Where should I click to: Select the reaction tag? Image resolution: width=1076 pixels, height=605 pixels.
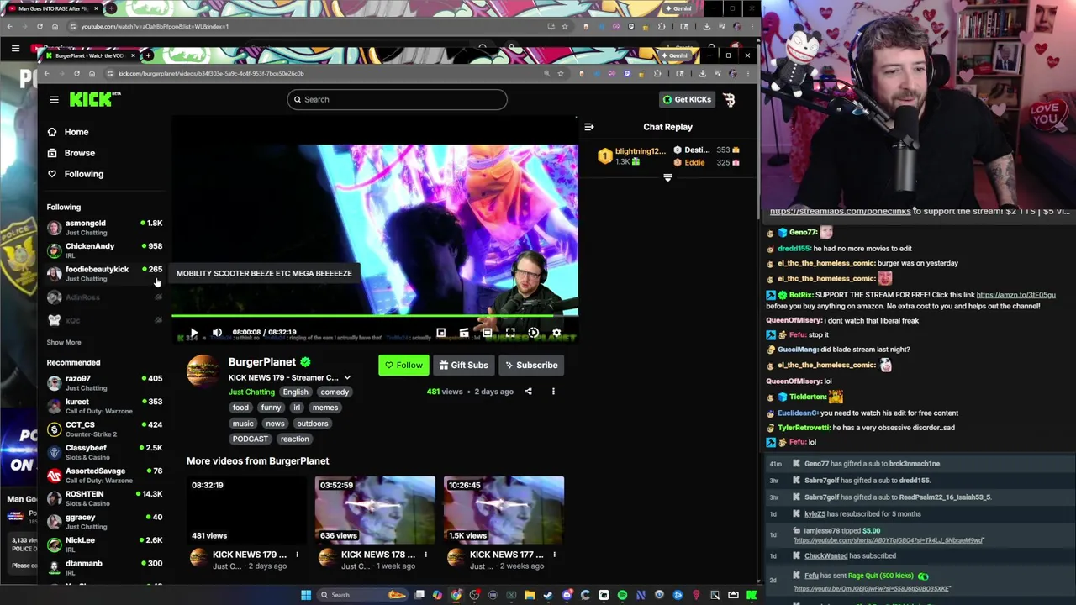pyautogui.click(x=294, y=439)
